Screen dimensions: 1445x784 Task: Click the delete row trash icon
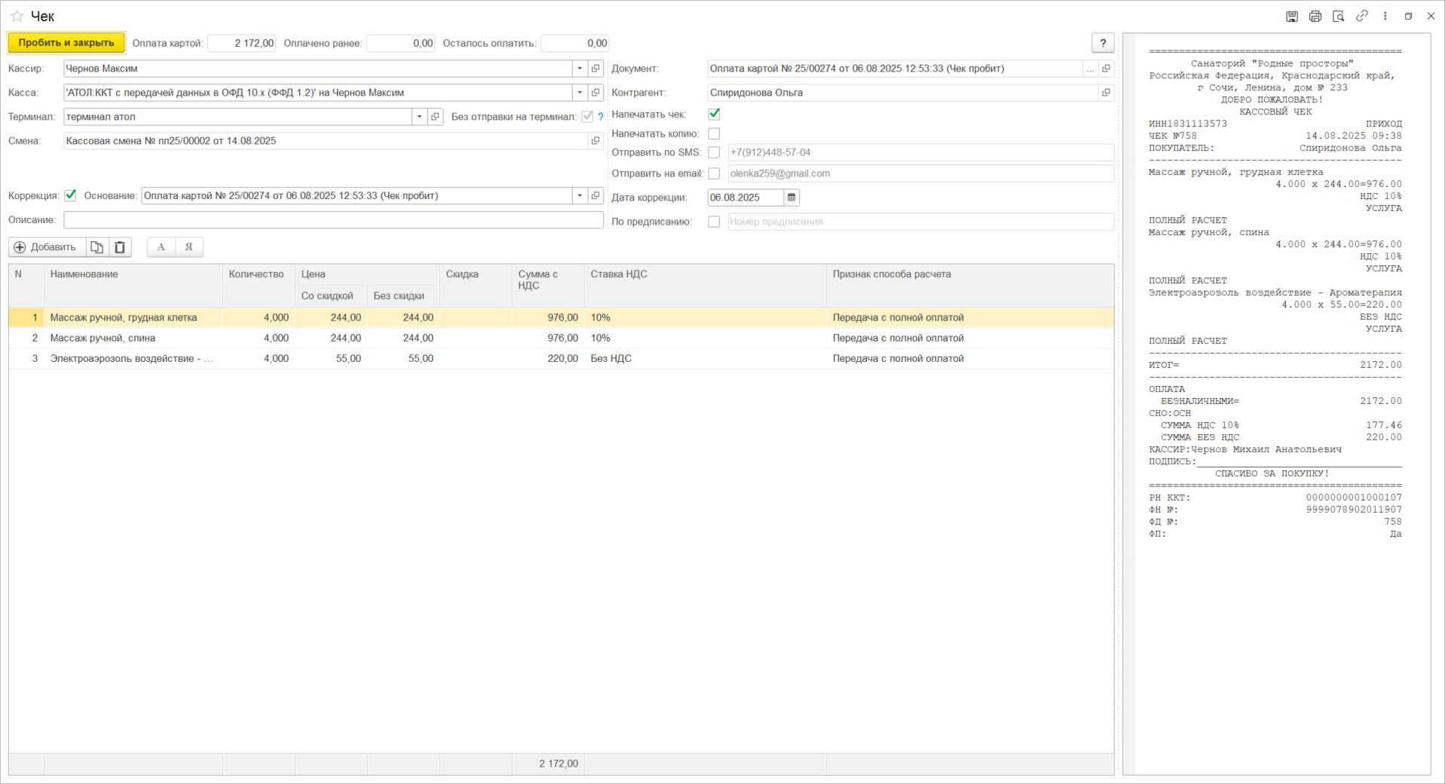pos(120,247)
